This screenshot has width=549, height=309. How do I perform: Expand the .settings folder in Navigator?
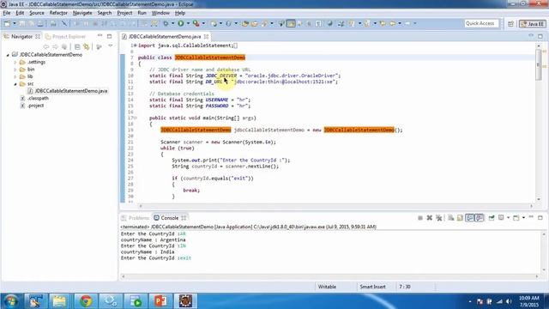click(x=15, y=62)
